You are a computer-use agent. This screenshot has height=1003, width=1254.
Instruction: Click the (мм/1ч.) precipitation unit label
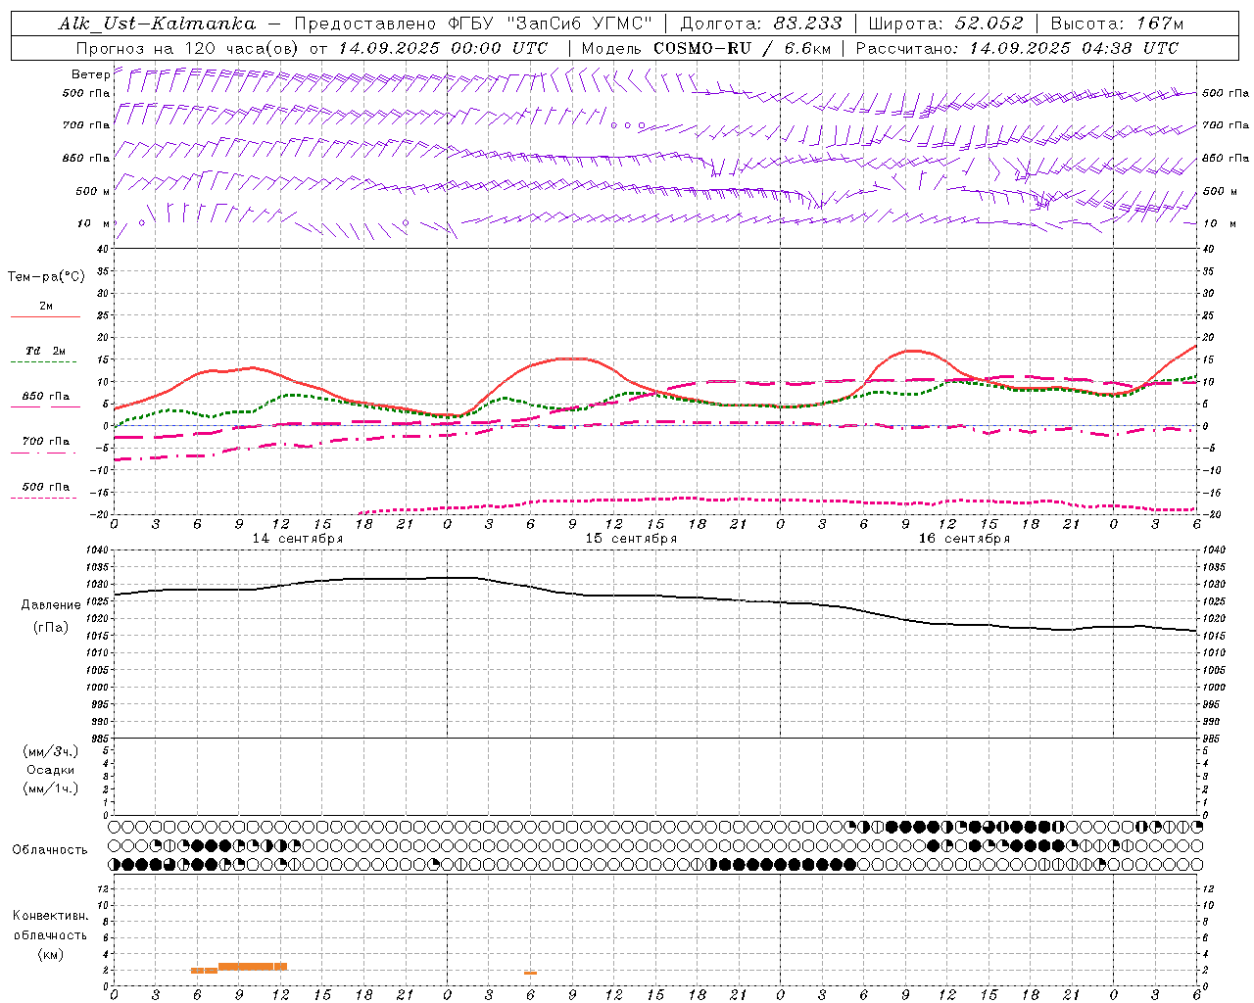tap(51, 788)
